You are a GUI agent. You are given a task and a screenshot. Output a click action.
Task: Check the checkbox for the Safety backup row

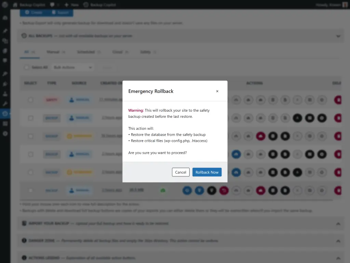click(x=30, y=100)
